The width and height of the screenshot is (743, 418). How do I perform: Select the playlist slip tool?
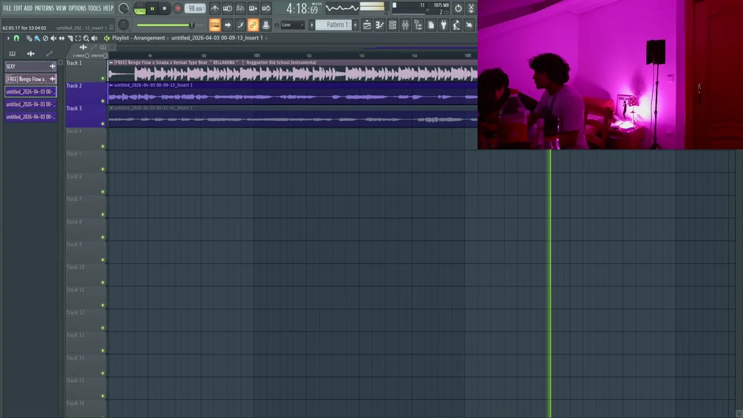tap(62, 38)
